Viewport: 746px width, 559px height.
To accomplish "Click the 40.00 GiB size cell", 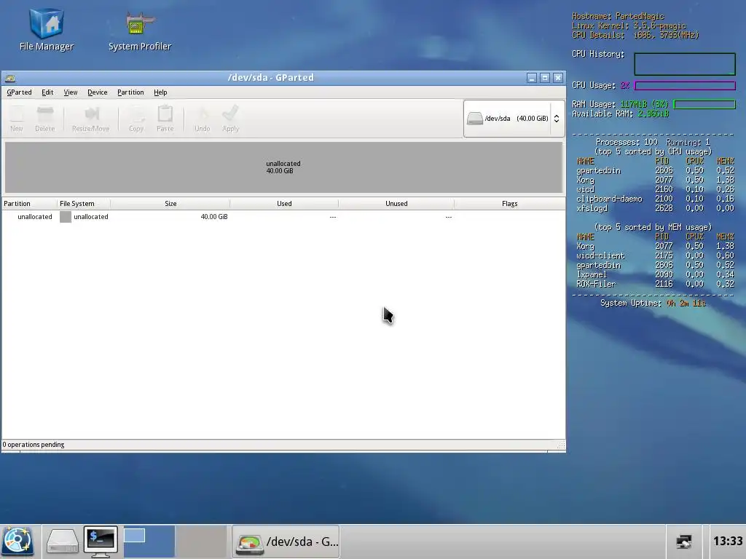I will [213, 217].
